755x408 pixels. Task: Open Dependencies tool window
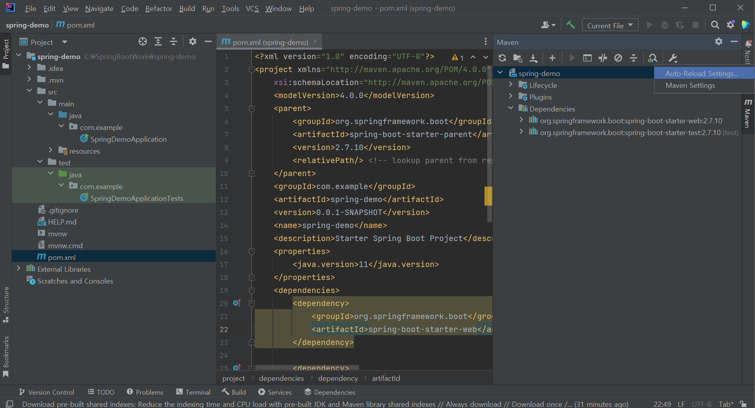(330, 392)
